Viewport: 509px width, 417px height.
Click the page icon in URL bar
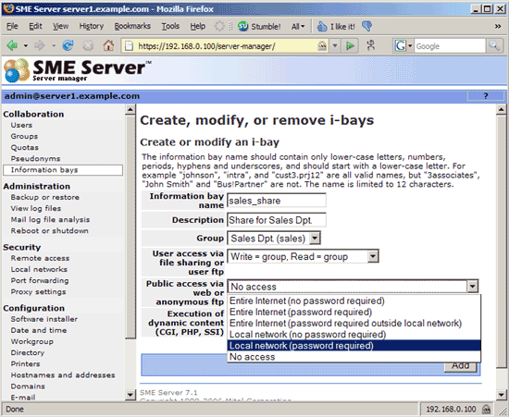[x=130, y=45]
